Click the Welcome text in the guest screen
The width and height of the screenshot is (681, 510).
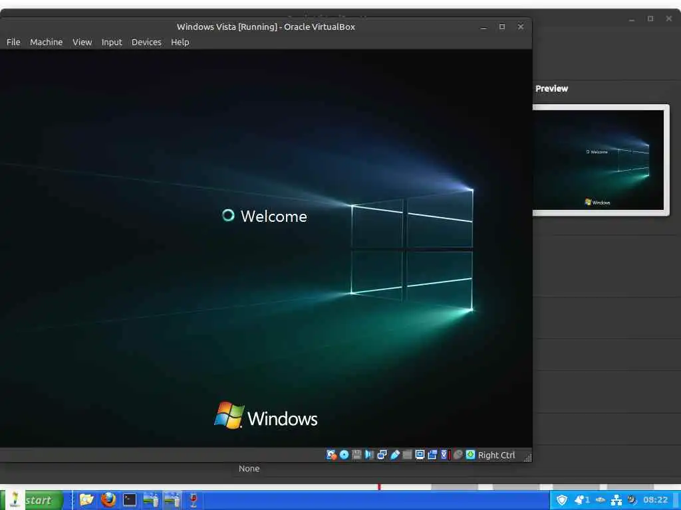tap(273, 216)
